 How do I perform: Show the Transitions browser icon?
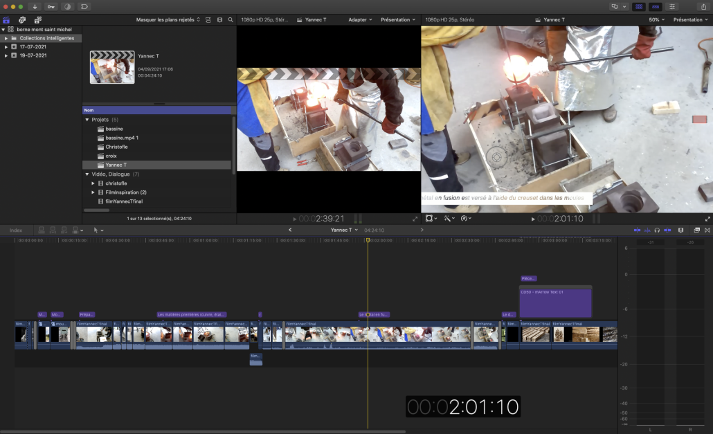pos(707,230)
